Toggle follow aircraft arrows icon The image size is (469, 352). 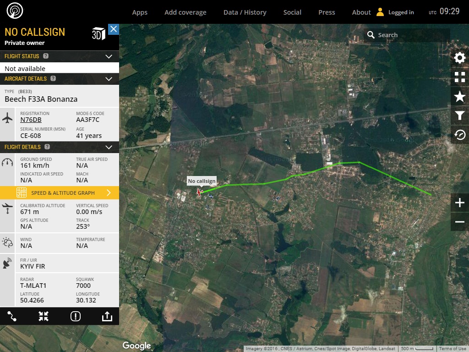44,316
